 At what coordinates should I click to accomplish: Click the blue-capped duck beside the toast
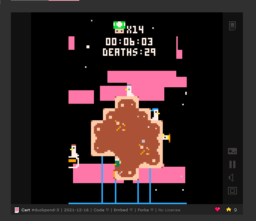[x=155, y=114]
